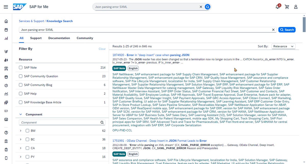The height and width of the screenshot is (164, 306).
Task: Tick the SAP Knowledge Base Article checkbox
Action: (x=21, y=102)
